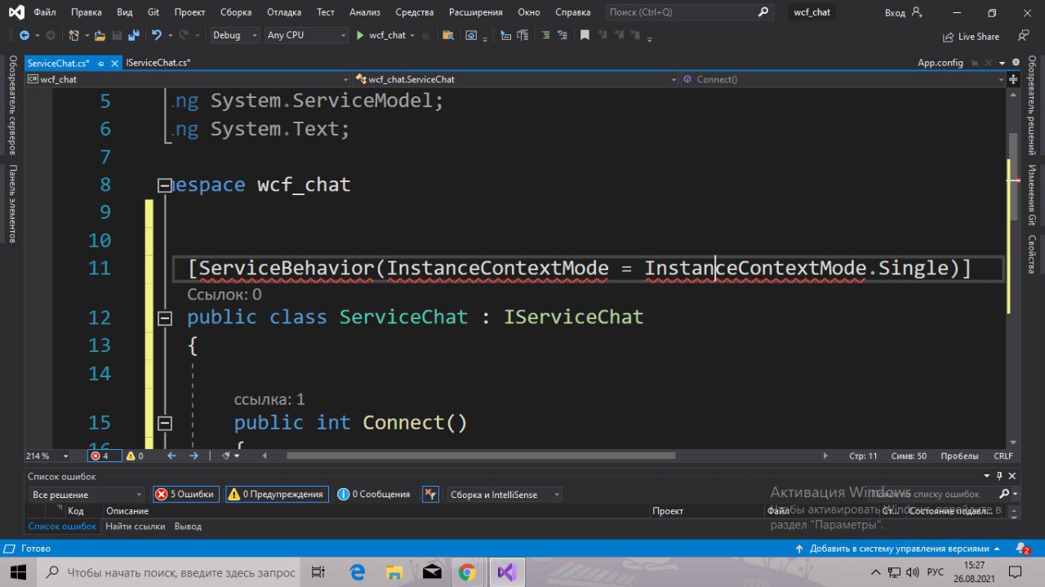1045x587 pixels.
Task: Click previous issue left arrow in editor status
Action: click(x=171, y=456)
